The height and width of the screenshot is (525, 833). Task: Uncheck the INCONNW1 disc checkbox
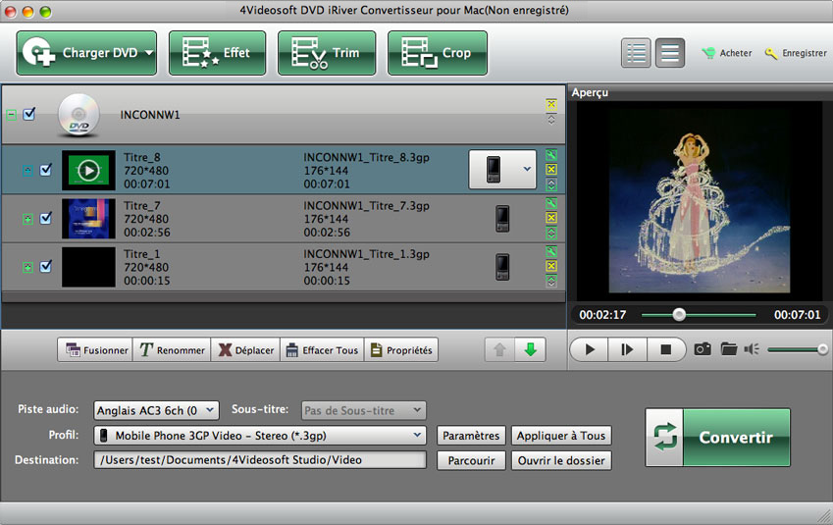tap(29, 114)
